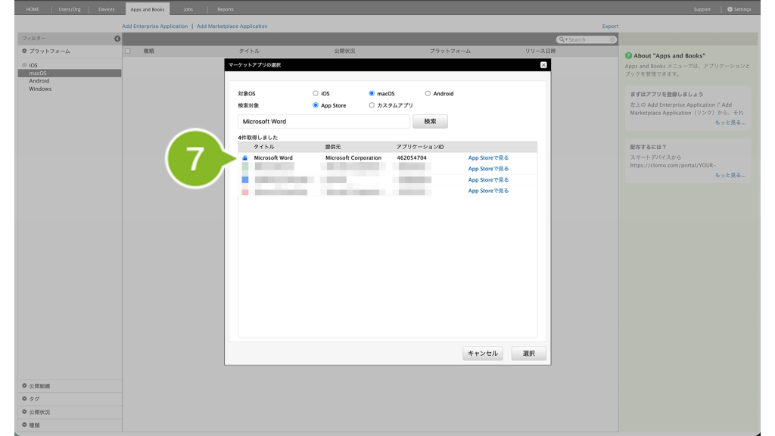This screenshot has width=775, height=436.
Task: Open the Devices tab
Action: (106, 9)
